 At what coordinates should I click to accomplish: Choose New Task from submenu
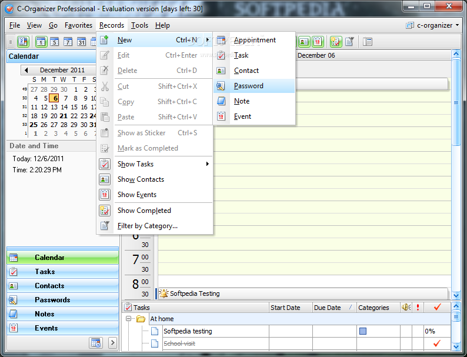(254, 55)
